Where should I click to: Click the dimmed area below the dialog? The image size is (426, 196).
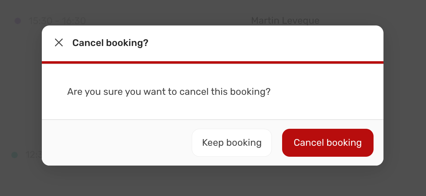[x=213, y=181]
